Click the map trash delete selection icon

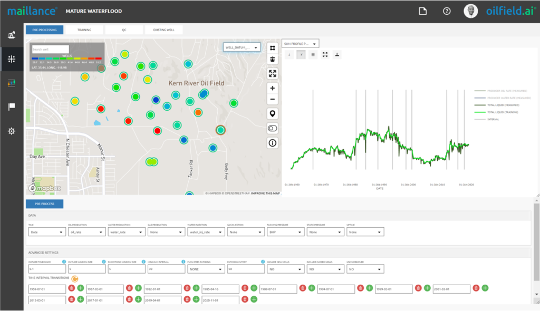(273, 59)
